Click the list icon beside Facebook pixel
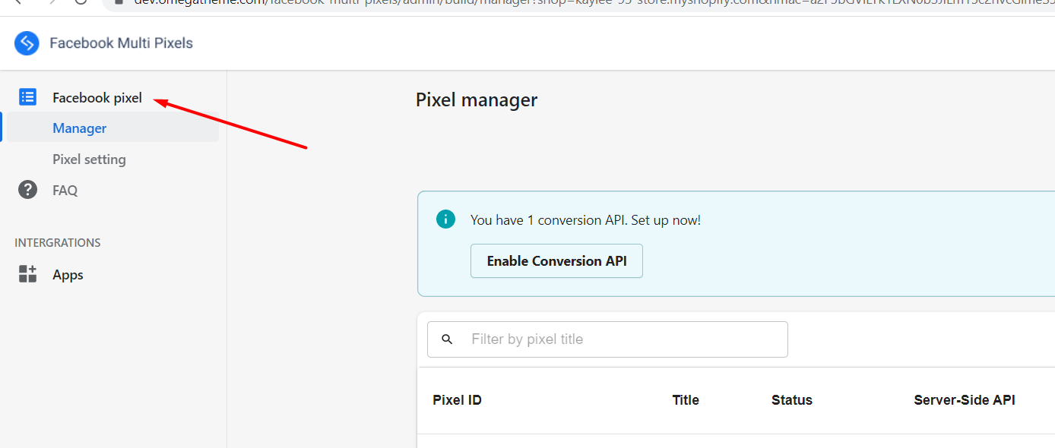 pyautogui.click(x=27, y=97)
